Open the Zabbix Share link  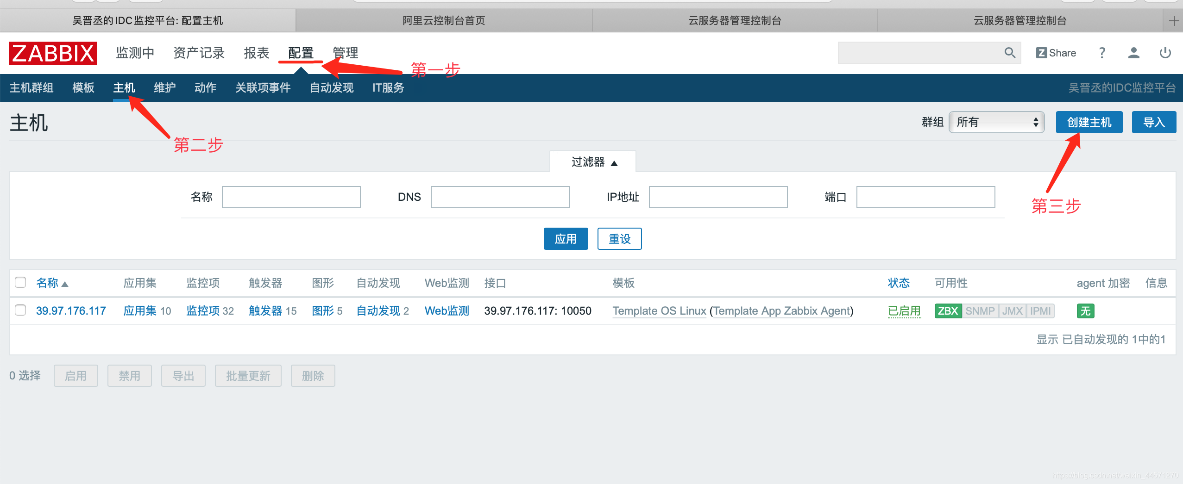pyautogui.click(x=1056, y=53)
